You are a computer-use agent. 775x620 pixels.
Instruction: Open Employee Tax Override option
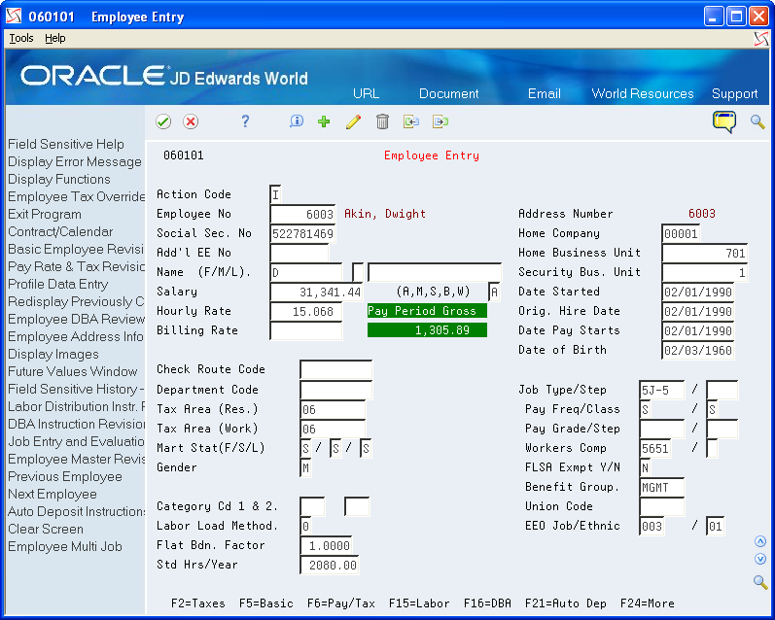(76, 196)
